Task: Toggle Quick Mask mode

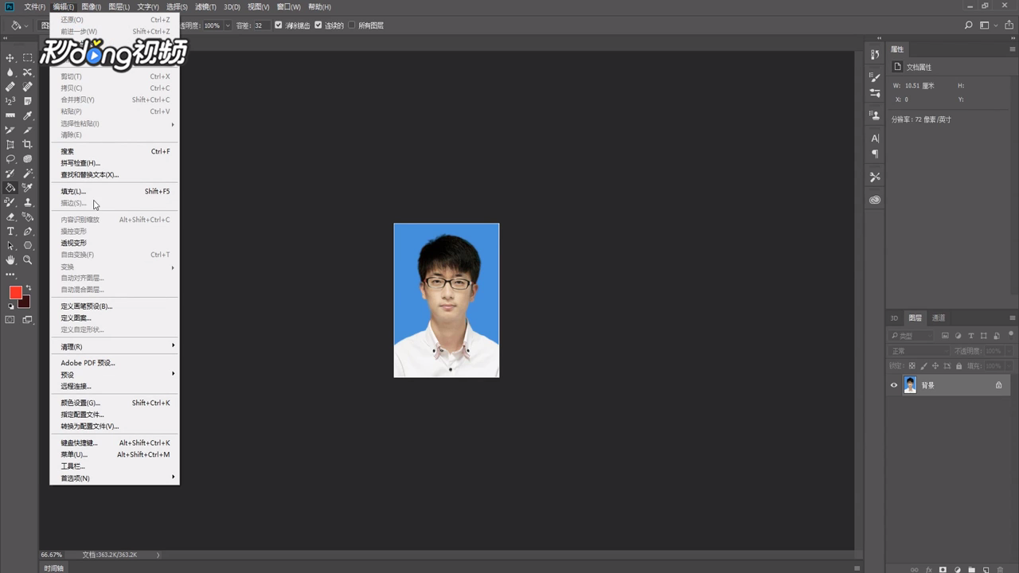Action: [10, 320]
